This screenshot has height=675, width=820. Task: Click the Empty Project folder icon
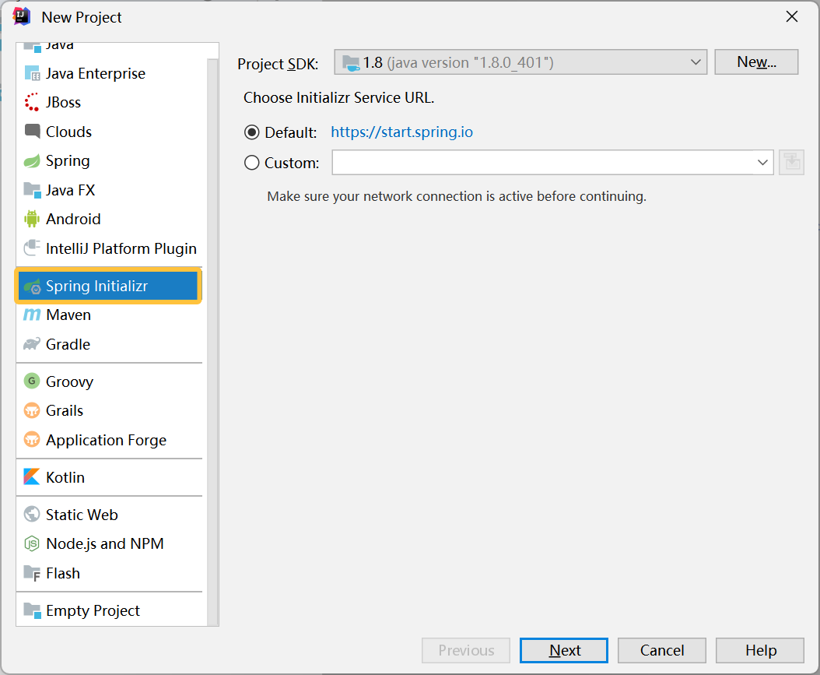pos(32,610)
